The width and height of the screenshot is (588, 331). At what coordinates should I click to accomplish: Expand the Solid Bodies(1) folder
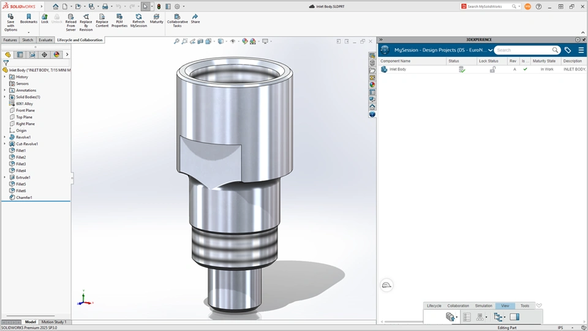tap(5, 97)
